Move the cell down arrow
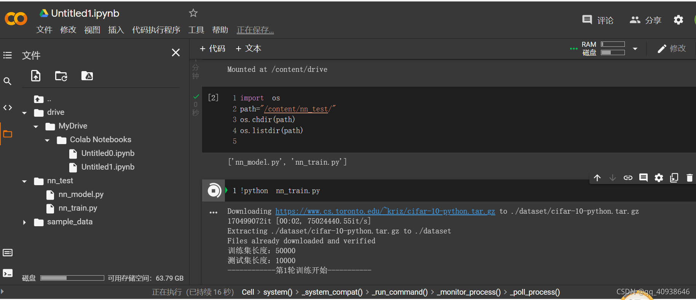 (x=613, y=178)
